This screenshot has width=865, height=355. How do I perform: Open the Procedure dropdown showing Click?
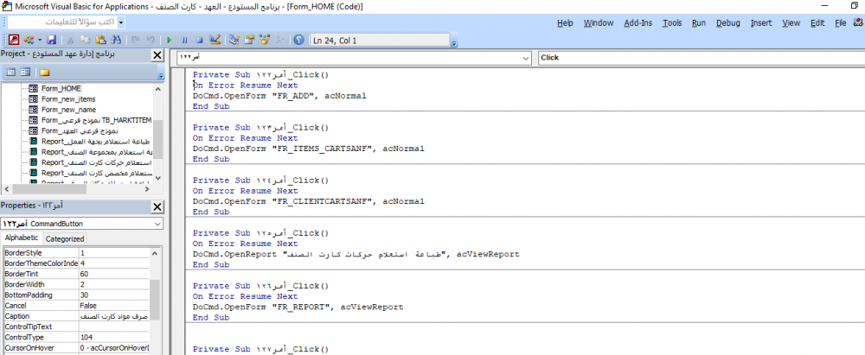pos(702,58)
